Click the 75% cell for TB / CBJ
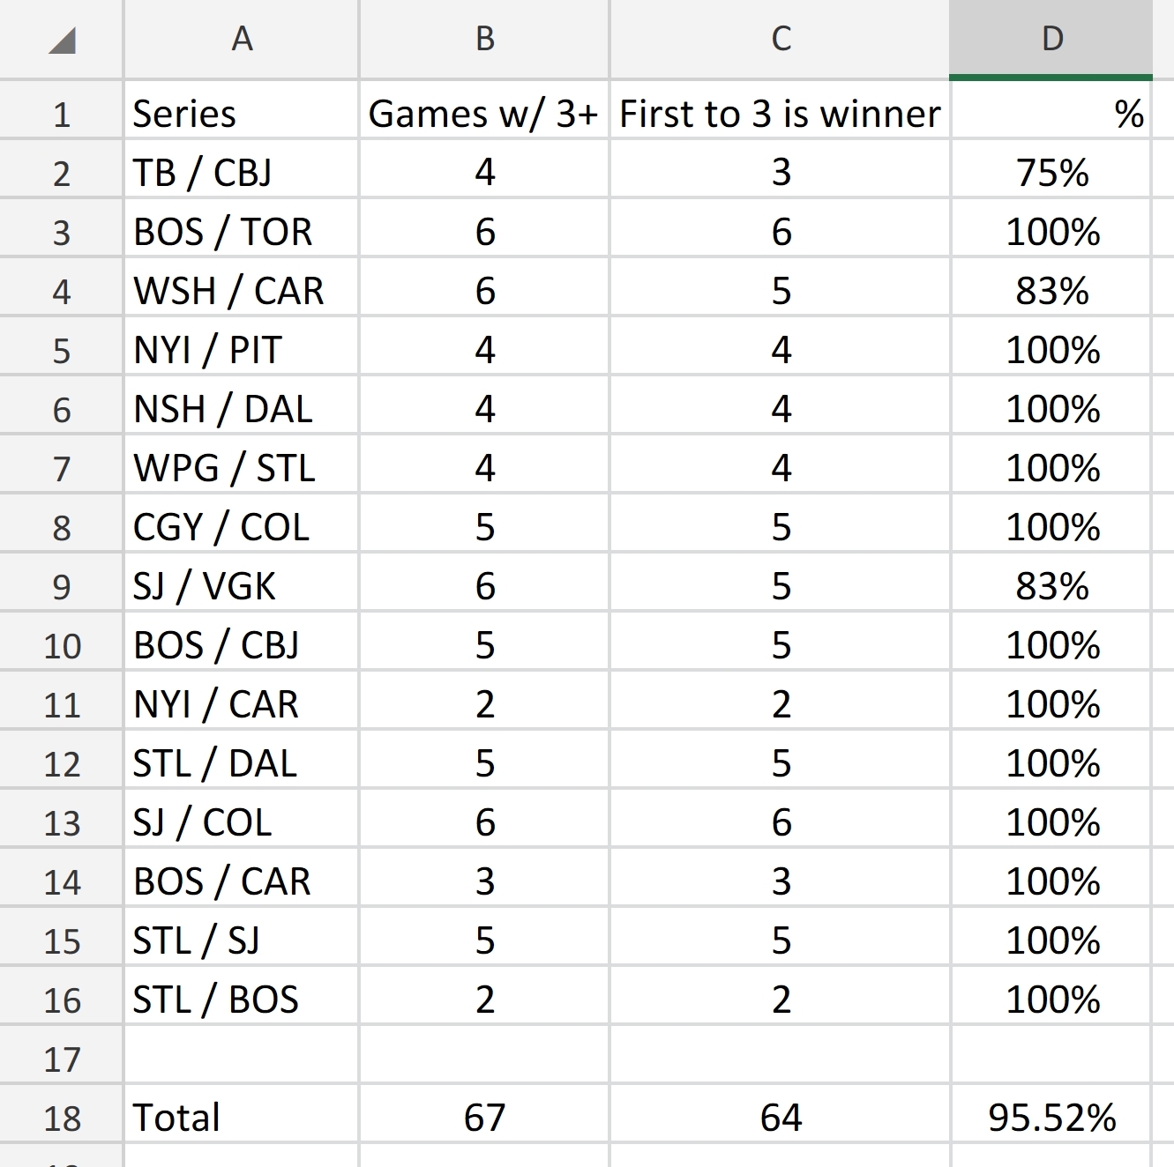The image size is (1174, 1167). pos(1051,171)
